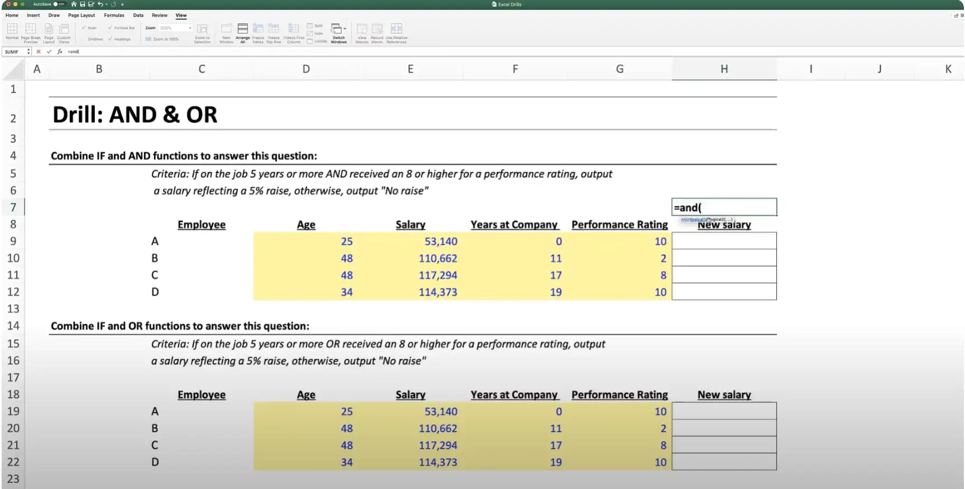The width and height of the screenshot is (965, 489).
Task: Click the Save icon in title bar
Action: pos(82,4)
